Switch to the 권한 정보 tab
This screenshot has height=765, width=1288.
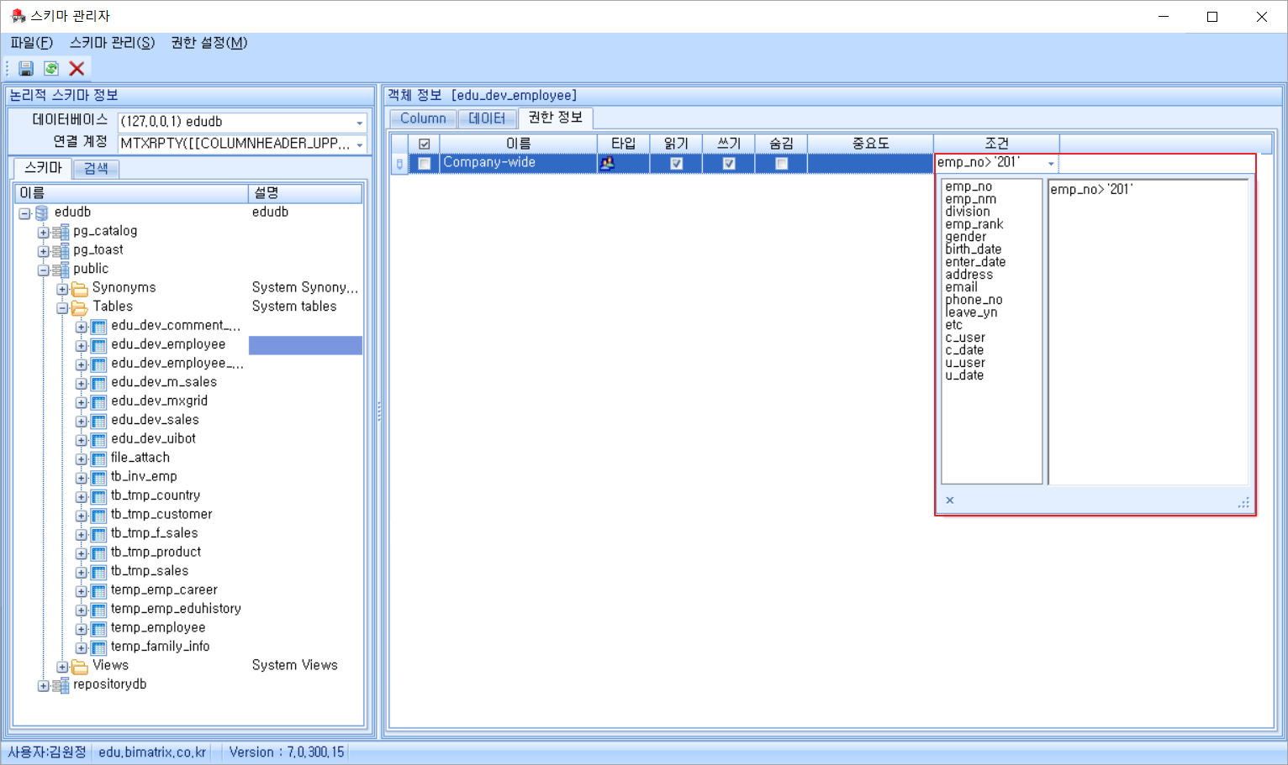556,118
